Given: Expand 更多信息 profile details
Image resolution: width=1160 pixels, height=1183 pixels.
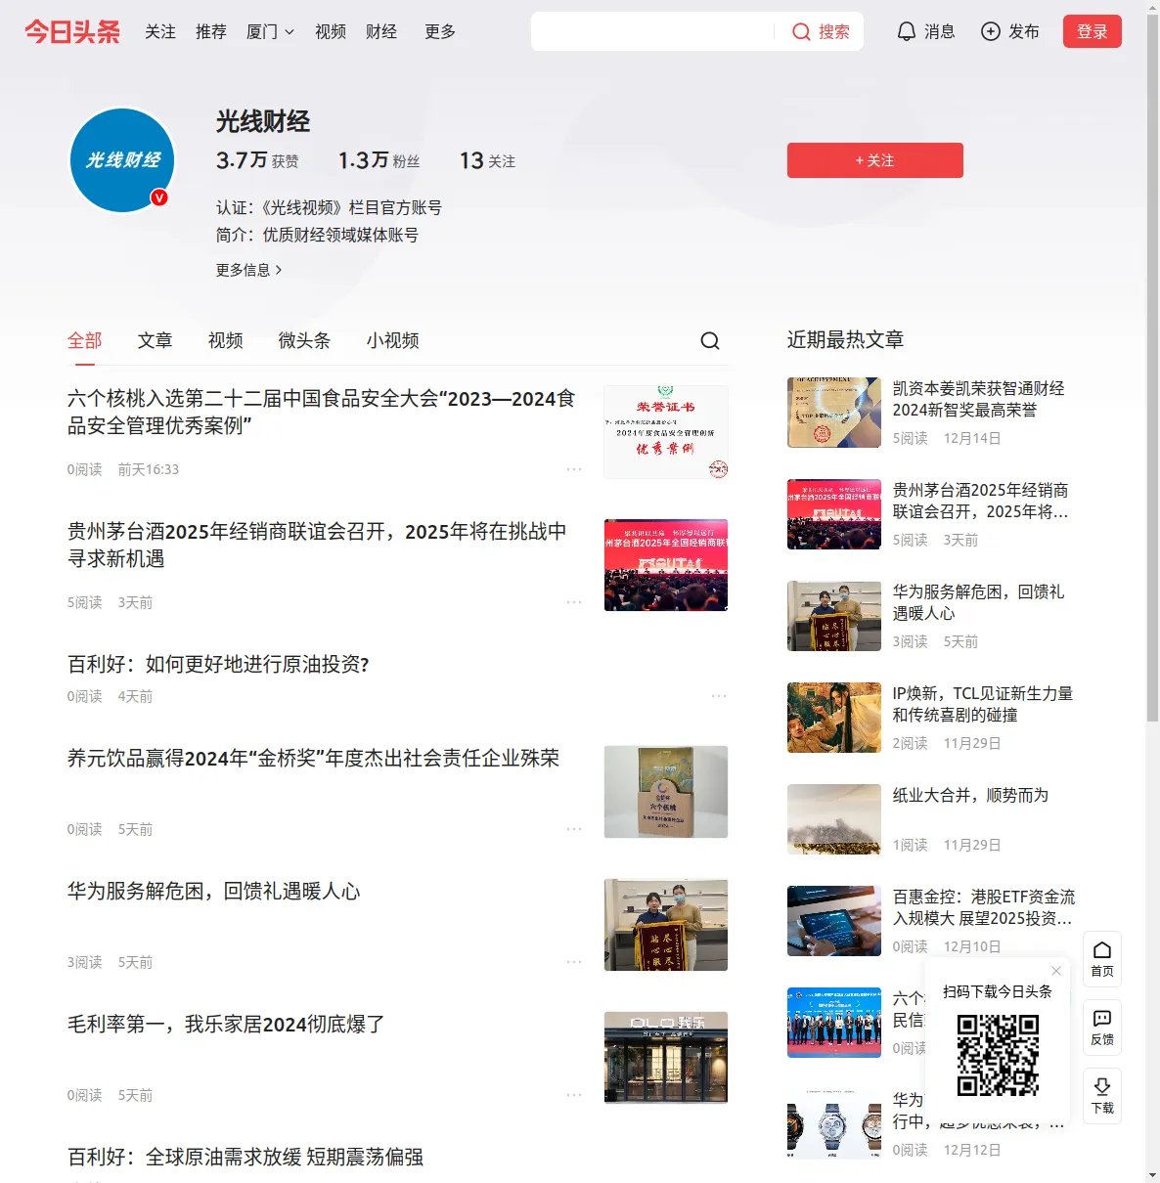Looking at the screenshot, I should pos(249,270).
